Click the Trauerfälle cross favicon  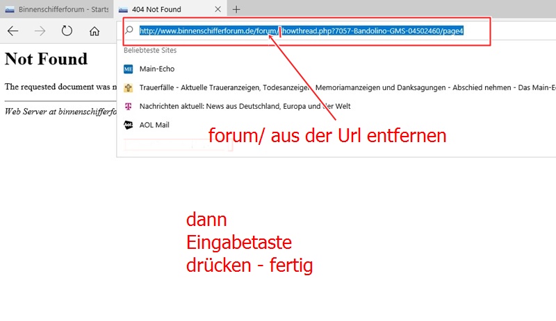[x=128, y=88]
